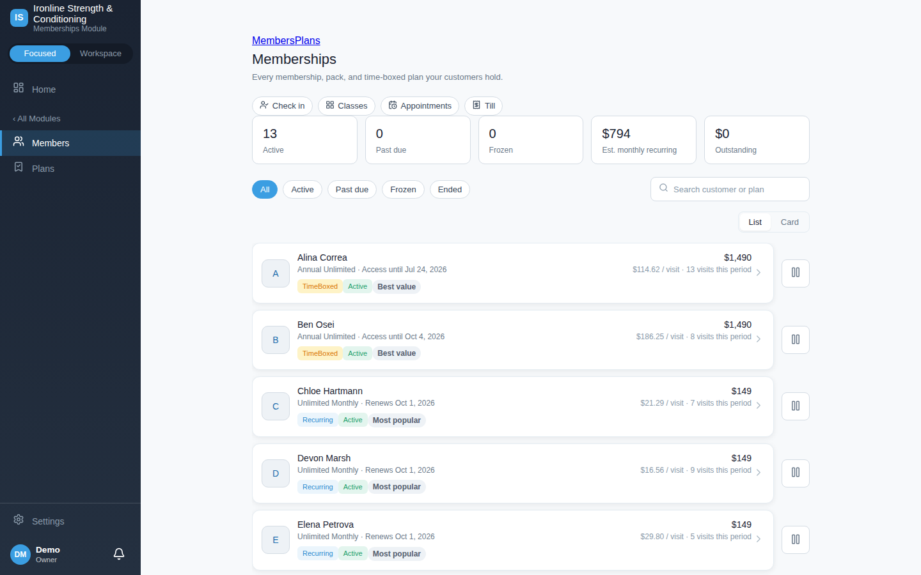Filter memberships by Ended

450,190
